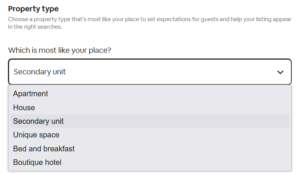This screenshot has width=297, height=174.
Task: Click the Property type heading
Action: point(33,9)
